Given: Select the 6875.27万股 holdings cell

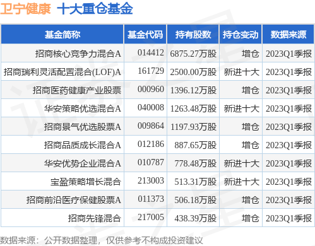Looking at the screenshot, I should point(193,54).
